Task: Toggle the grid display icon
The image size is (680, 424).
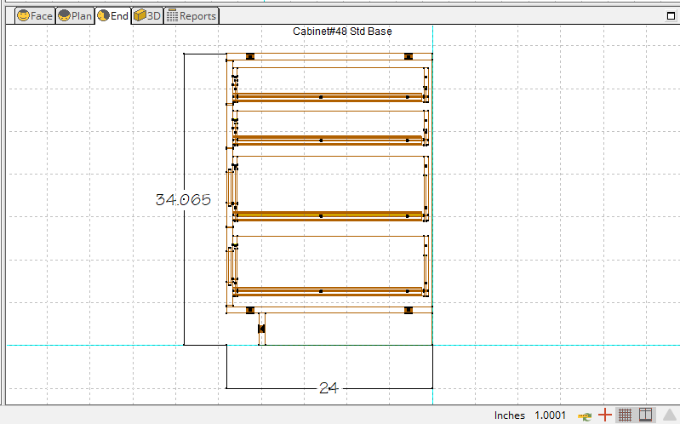Action: pyautogui.click(x=625, y=415)
